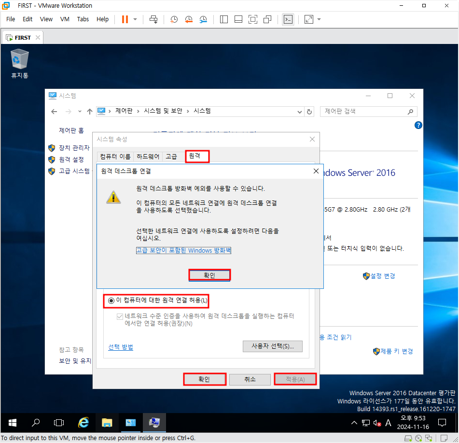Open the VMware console view

pyautogui.click(x=288, y=19)
